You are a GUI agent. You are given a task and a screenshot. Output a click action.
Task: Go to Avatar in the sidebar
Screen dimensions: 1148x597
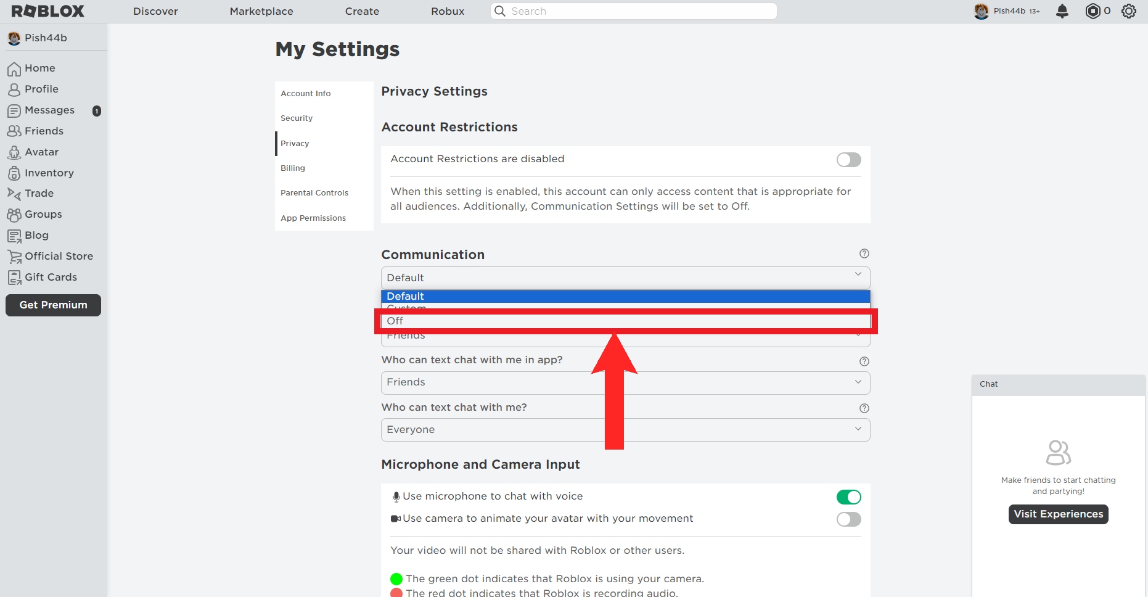(41, 152)
